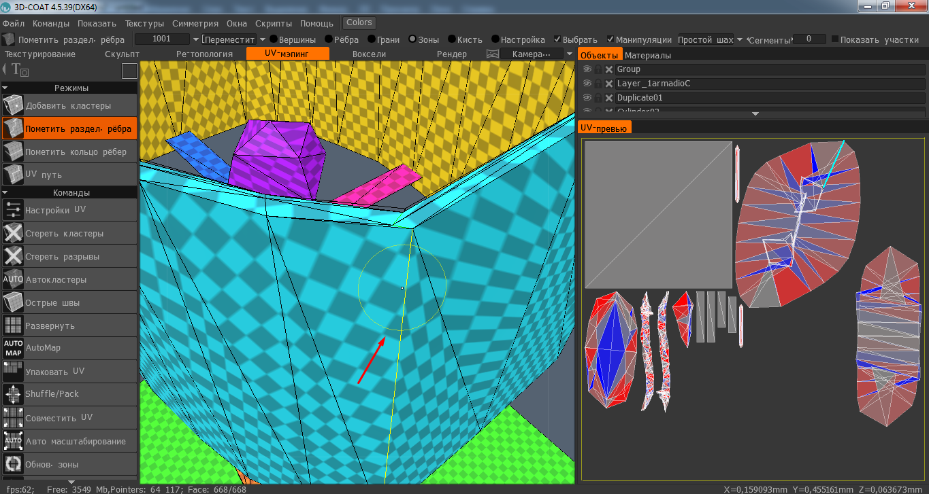This screenshot has height=494, width=929.
Task: Click the Стереть кластеры X icon
Action: 13,234
